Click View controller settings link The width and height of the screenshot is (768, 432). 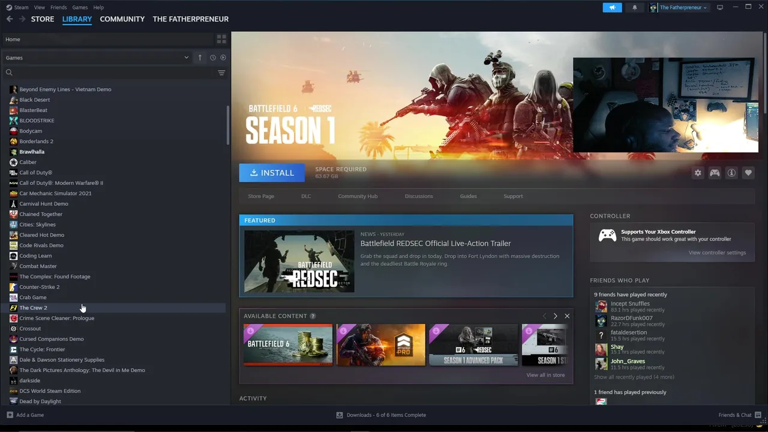point(717,253)
